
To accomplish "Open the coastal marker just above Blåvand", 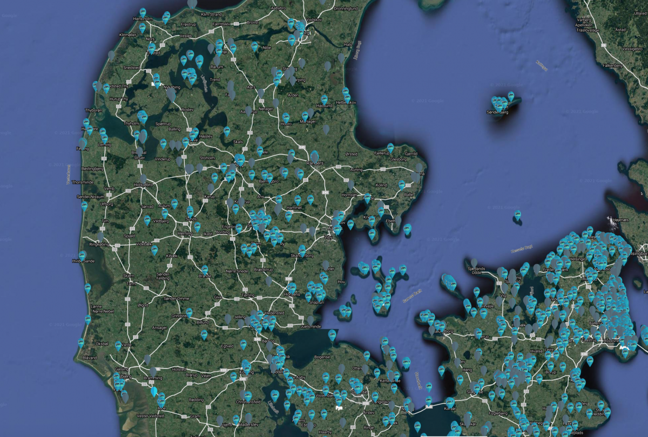I will [82, 343].
